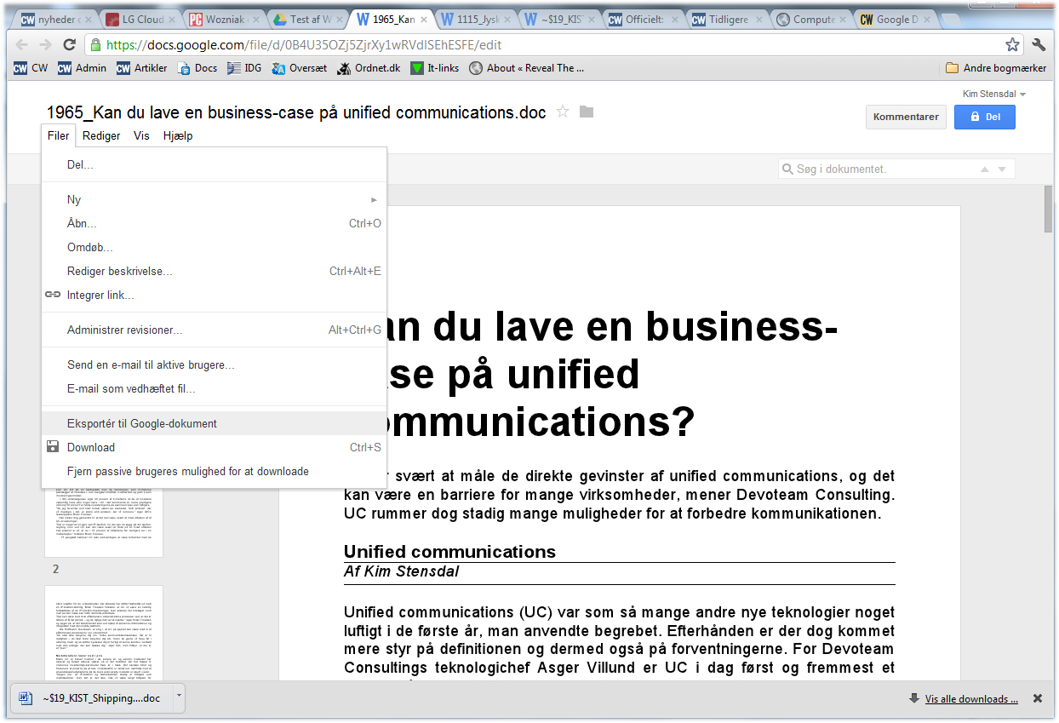This screenshot has height=723, width=1059.
Task: Star this document with the star icon
Action: point(563,112)
